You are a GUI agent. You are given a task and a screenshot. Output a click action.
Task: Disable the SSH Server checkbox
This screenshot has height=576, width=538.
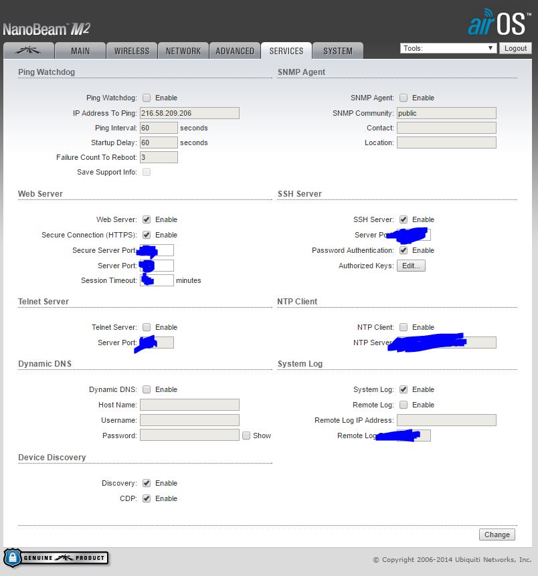pyautogui.click(x=403, y=219)
